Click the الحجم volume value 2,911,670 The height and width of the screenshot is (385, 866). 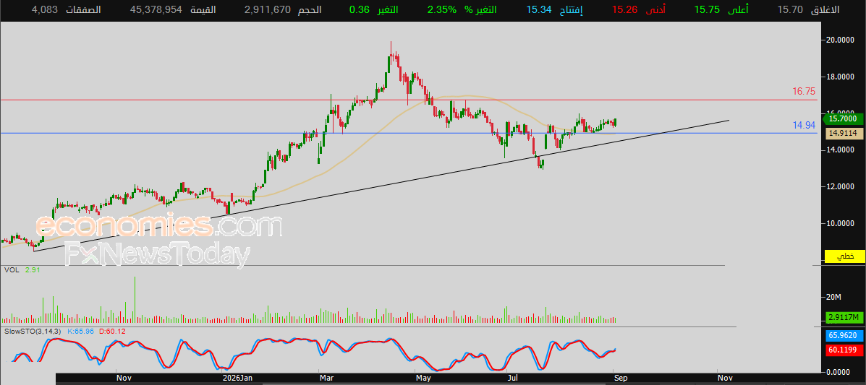267,10
